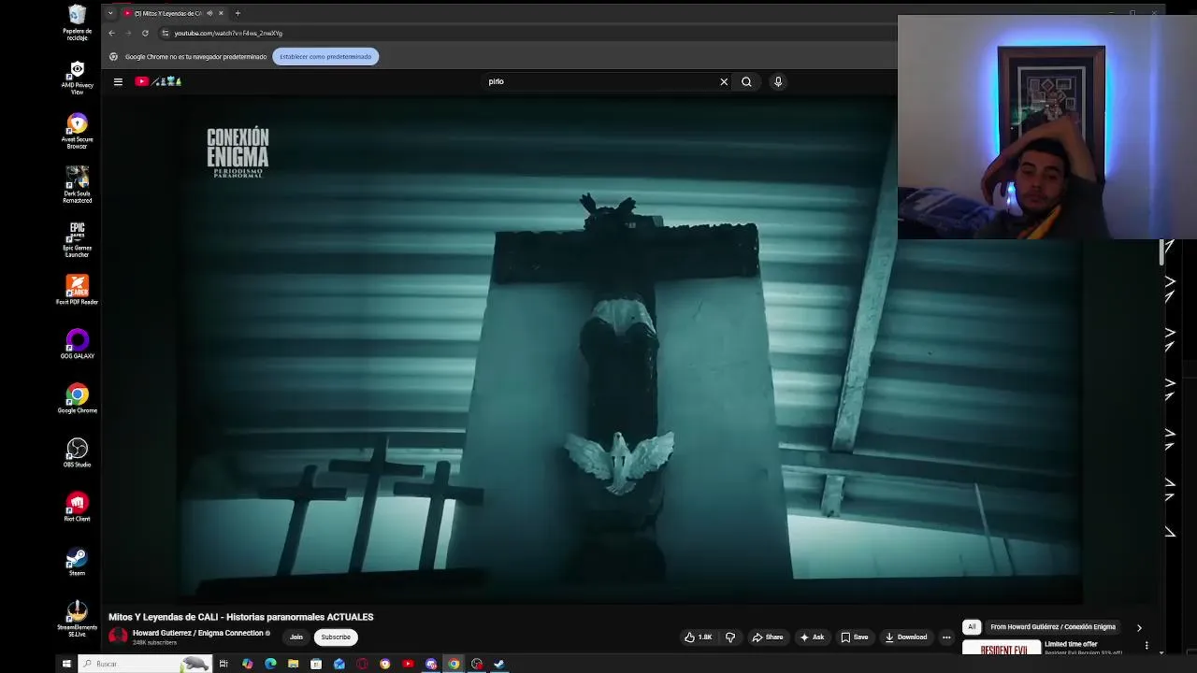Save video to a playlist

tap(854, 637)
